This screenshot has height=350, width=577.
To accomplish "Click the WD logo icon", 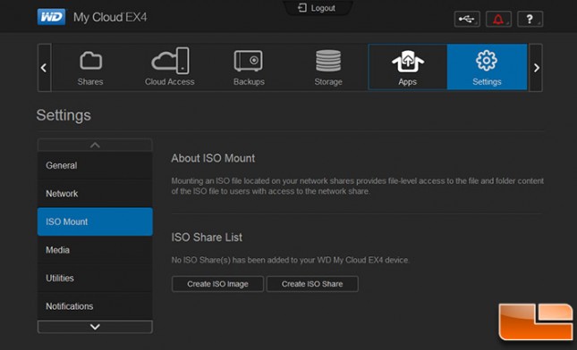I will click(51, 17).
